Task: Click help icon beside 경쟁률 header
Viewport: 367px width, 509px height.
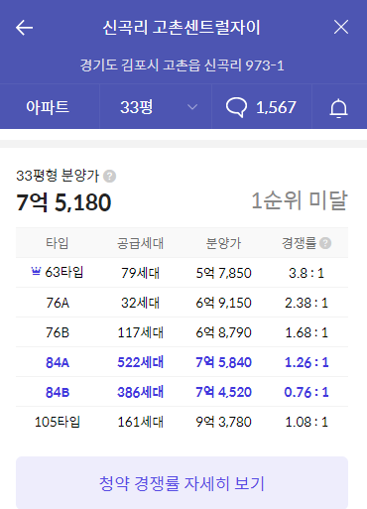Action: pyautogui.click(x=325, y=243)
